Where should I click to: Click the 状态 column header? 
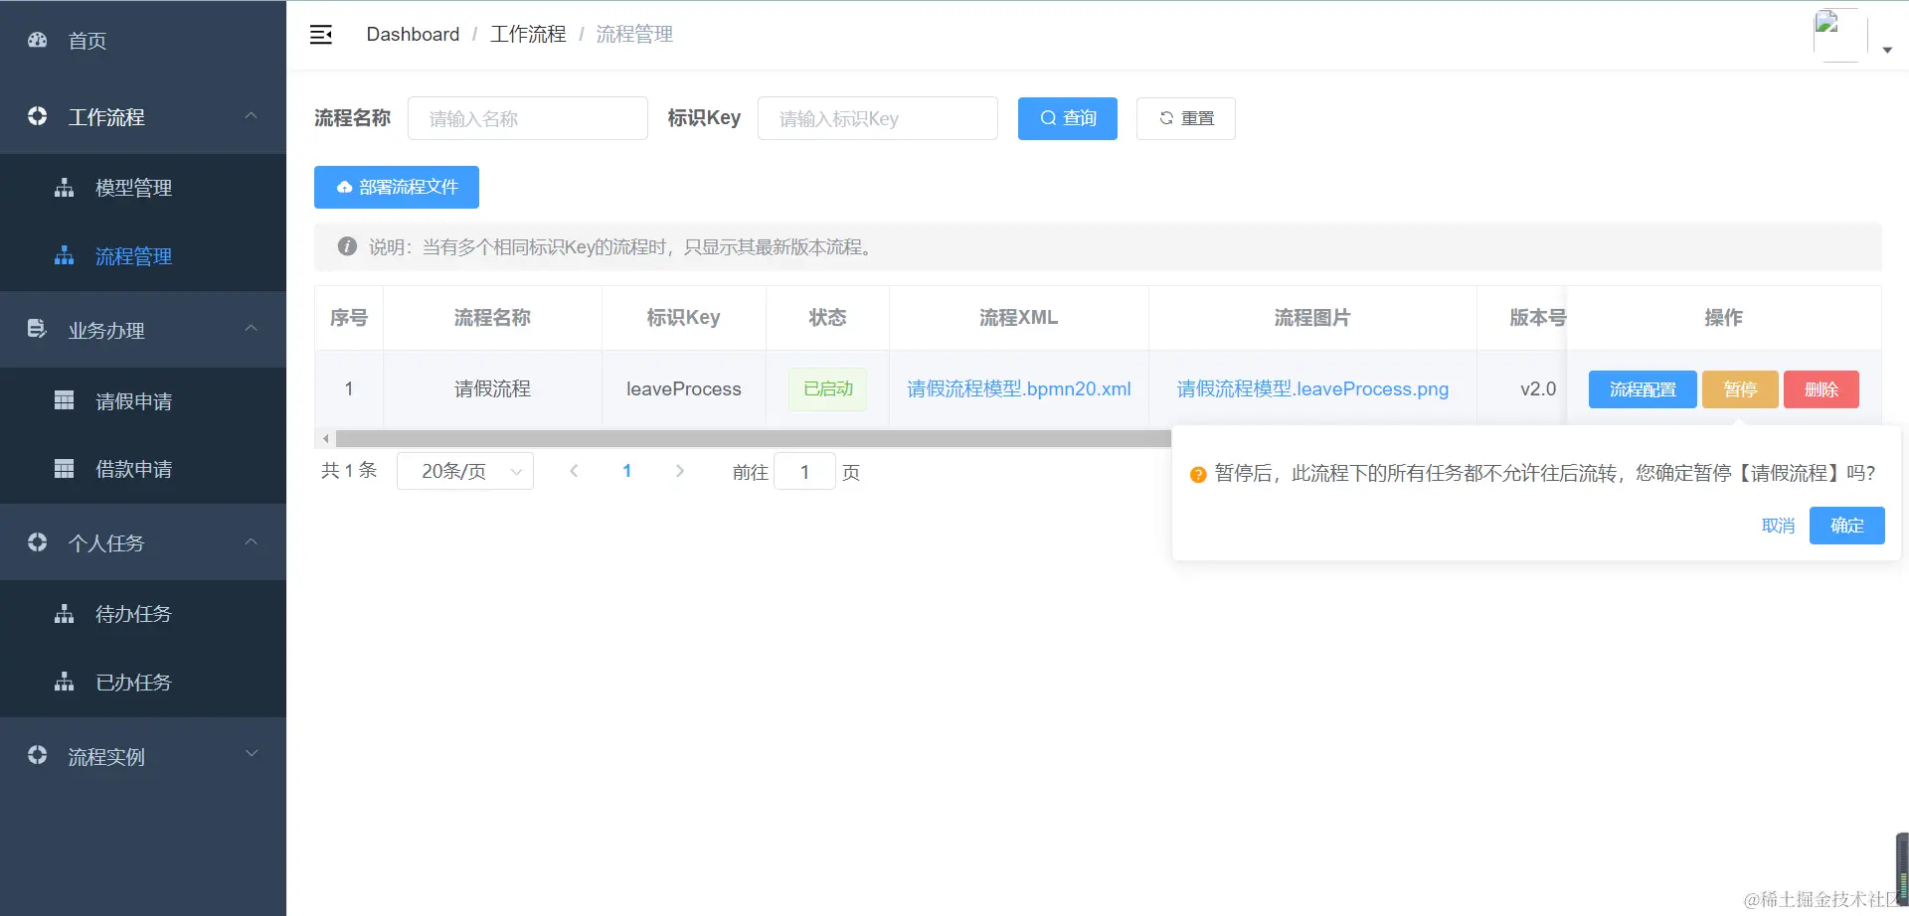point(827,318)
